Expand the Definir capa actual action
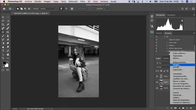 [x=167, y=48]
